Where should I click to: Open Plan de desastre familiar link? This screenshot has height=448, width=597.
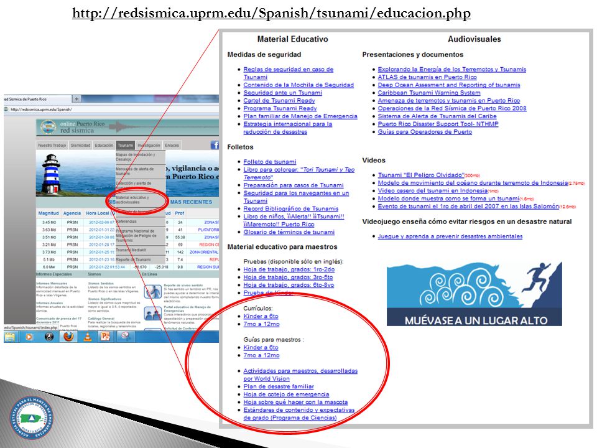[279, 386]
